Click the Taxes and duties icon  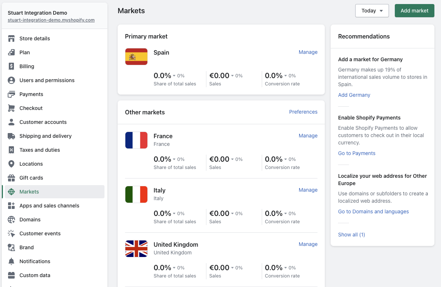click(x=11, y=150)
